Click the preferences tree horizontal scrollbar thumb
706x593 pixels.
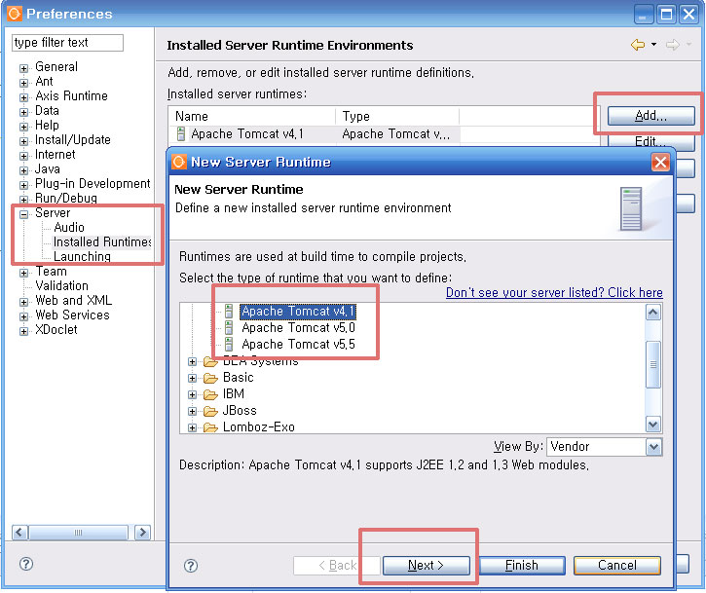tap(78, 533)
